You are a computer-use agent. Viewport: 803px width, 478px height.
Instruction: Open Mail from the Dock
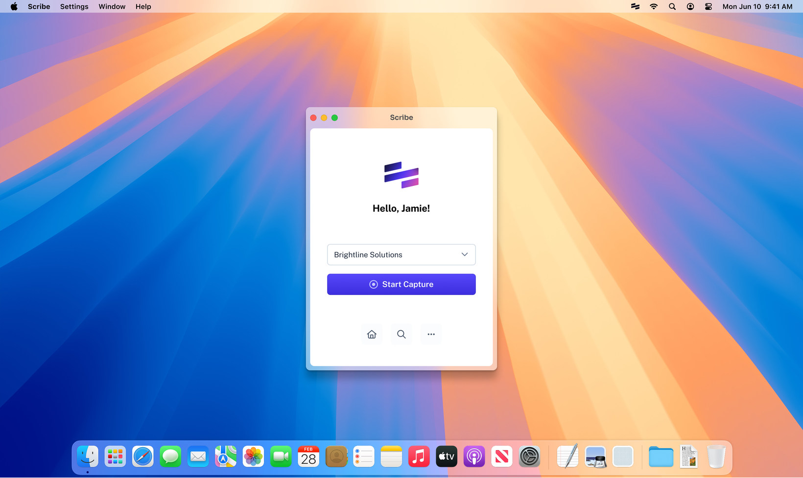pos(198,457)
